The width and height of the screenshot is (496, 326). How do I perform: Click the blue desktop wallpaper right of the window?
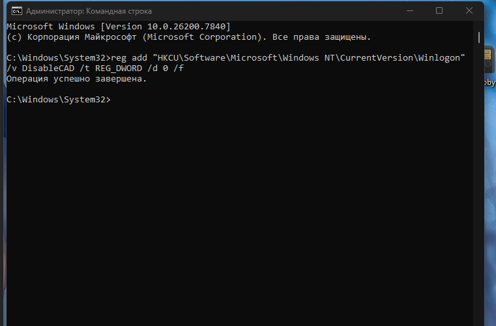tap(490, 190)
